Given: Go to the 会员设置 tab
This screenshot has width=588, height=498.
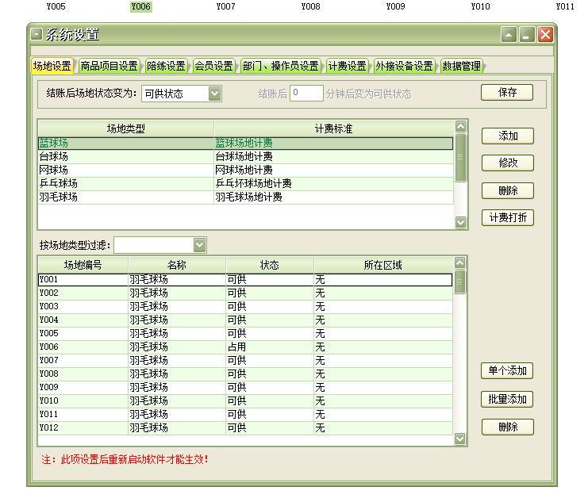Looking at the screenshot, I should tap(213, 66).
